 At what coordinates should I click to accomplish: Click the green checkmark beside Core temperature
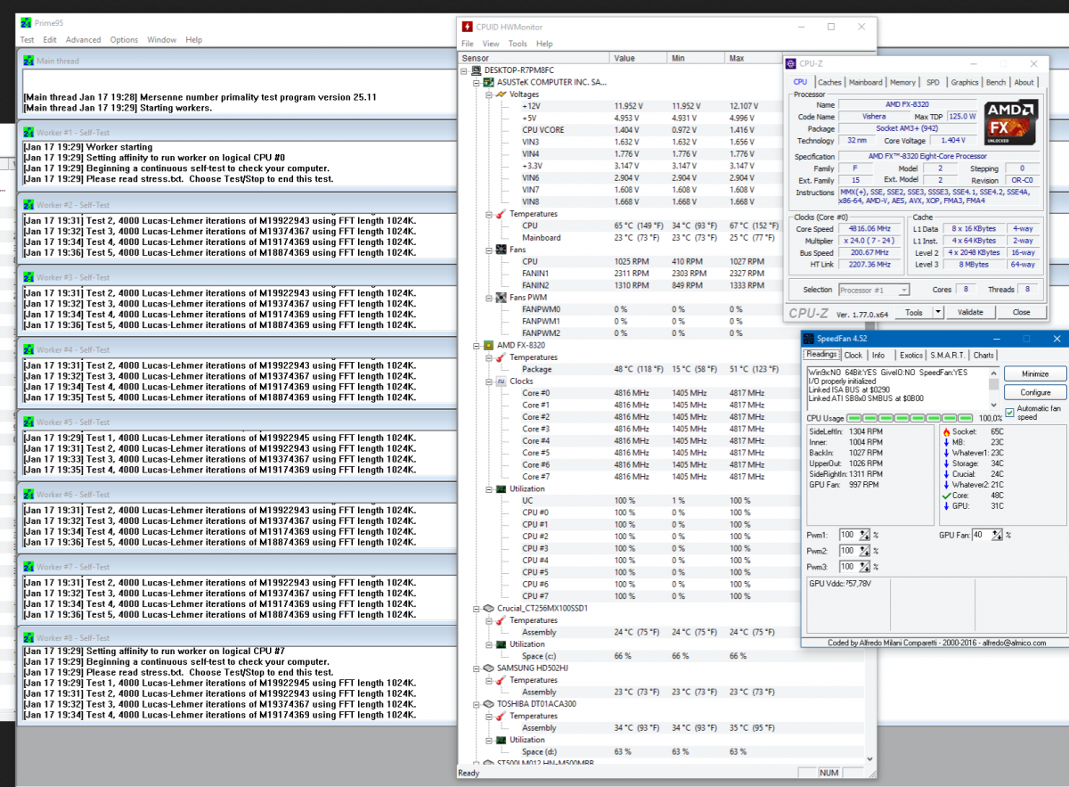(x=946, y=495)
